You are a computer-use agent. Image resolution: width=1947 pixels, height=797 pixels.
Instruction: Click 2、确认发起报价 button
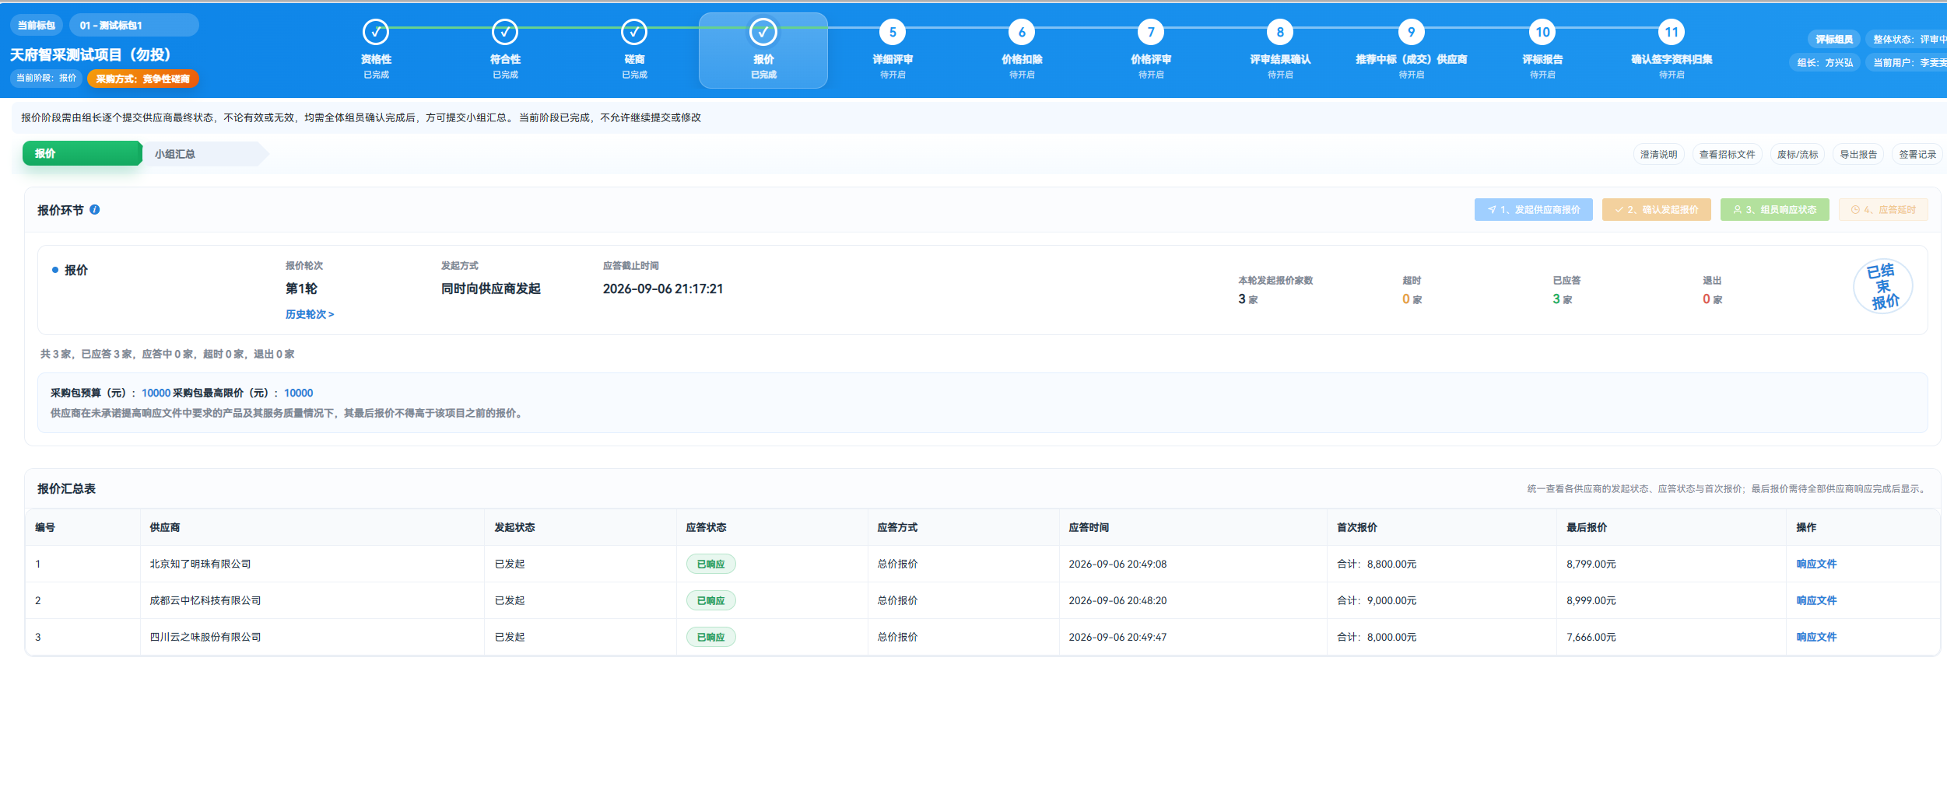pos(1656,210)
